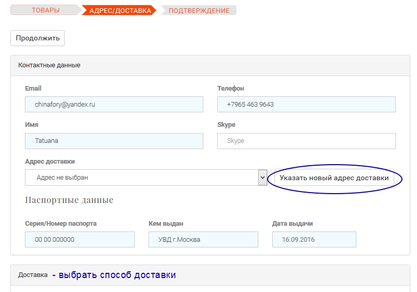Click the Дата выдачи date field

(314, 239)
